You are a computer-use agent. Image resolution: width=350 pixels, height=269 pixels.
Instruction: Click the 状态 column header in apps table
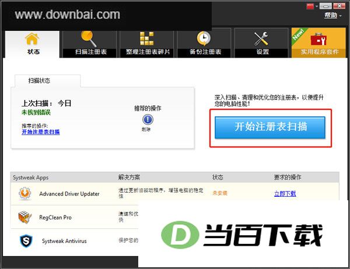tap(218, 178)
